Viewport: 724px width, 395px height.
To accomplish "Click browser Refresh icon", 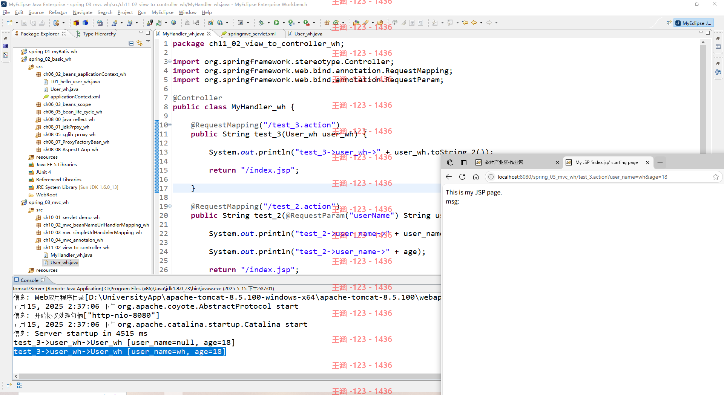I will [x=462, y=177].
